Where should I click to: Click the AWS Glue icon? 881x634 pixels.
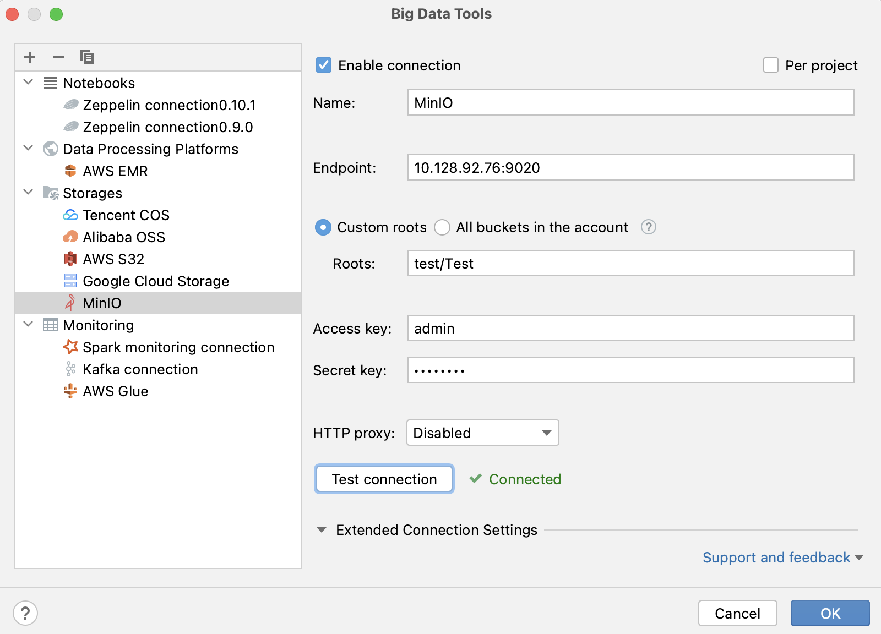pos(70,391)
